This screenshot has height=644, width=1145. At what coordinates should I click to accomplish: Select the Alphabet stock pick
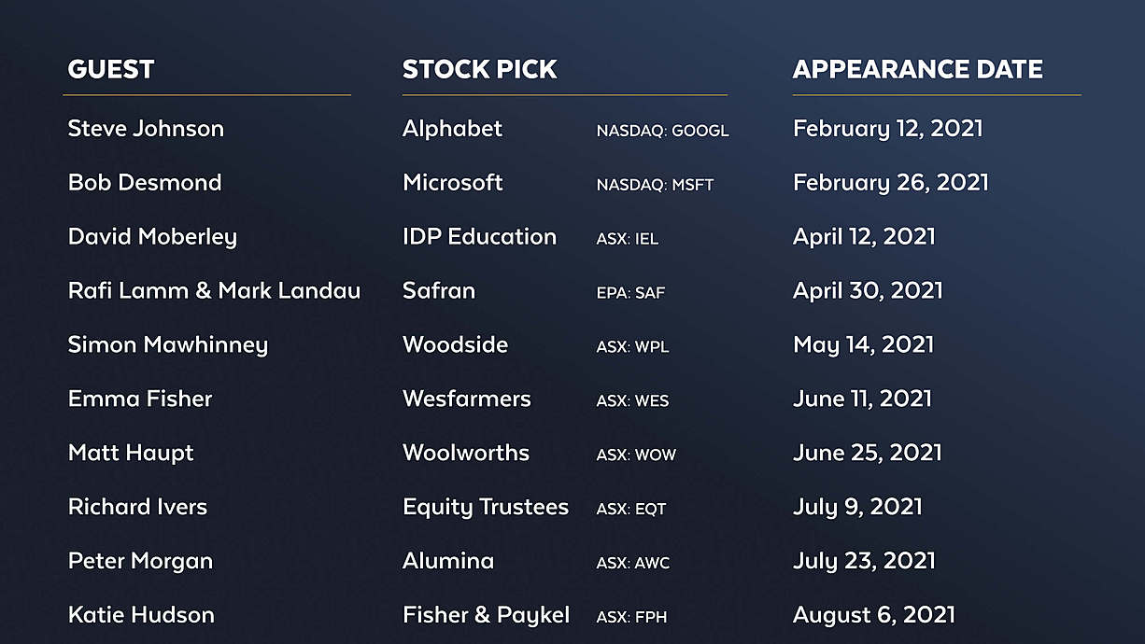(x=452, y=129)
